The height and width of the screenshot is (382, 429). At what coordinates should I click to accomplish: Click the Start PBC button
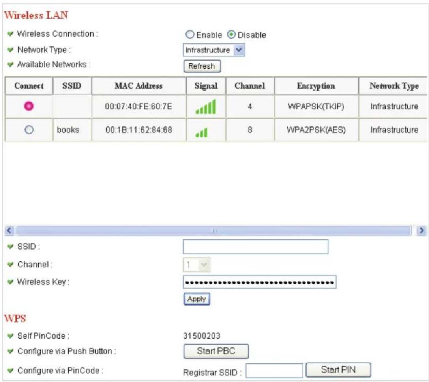click(x=216, y=351)
